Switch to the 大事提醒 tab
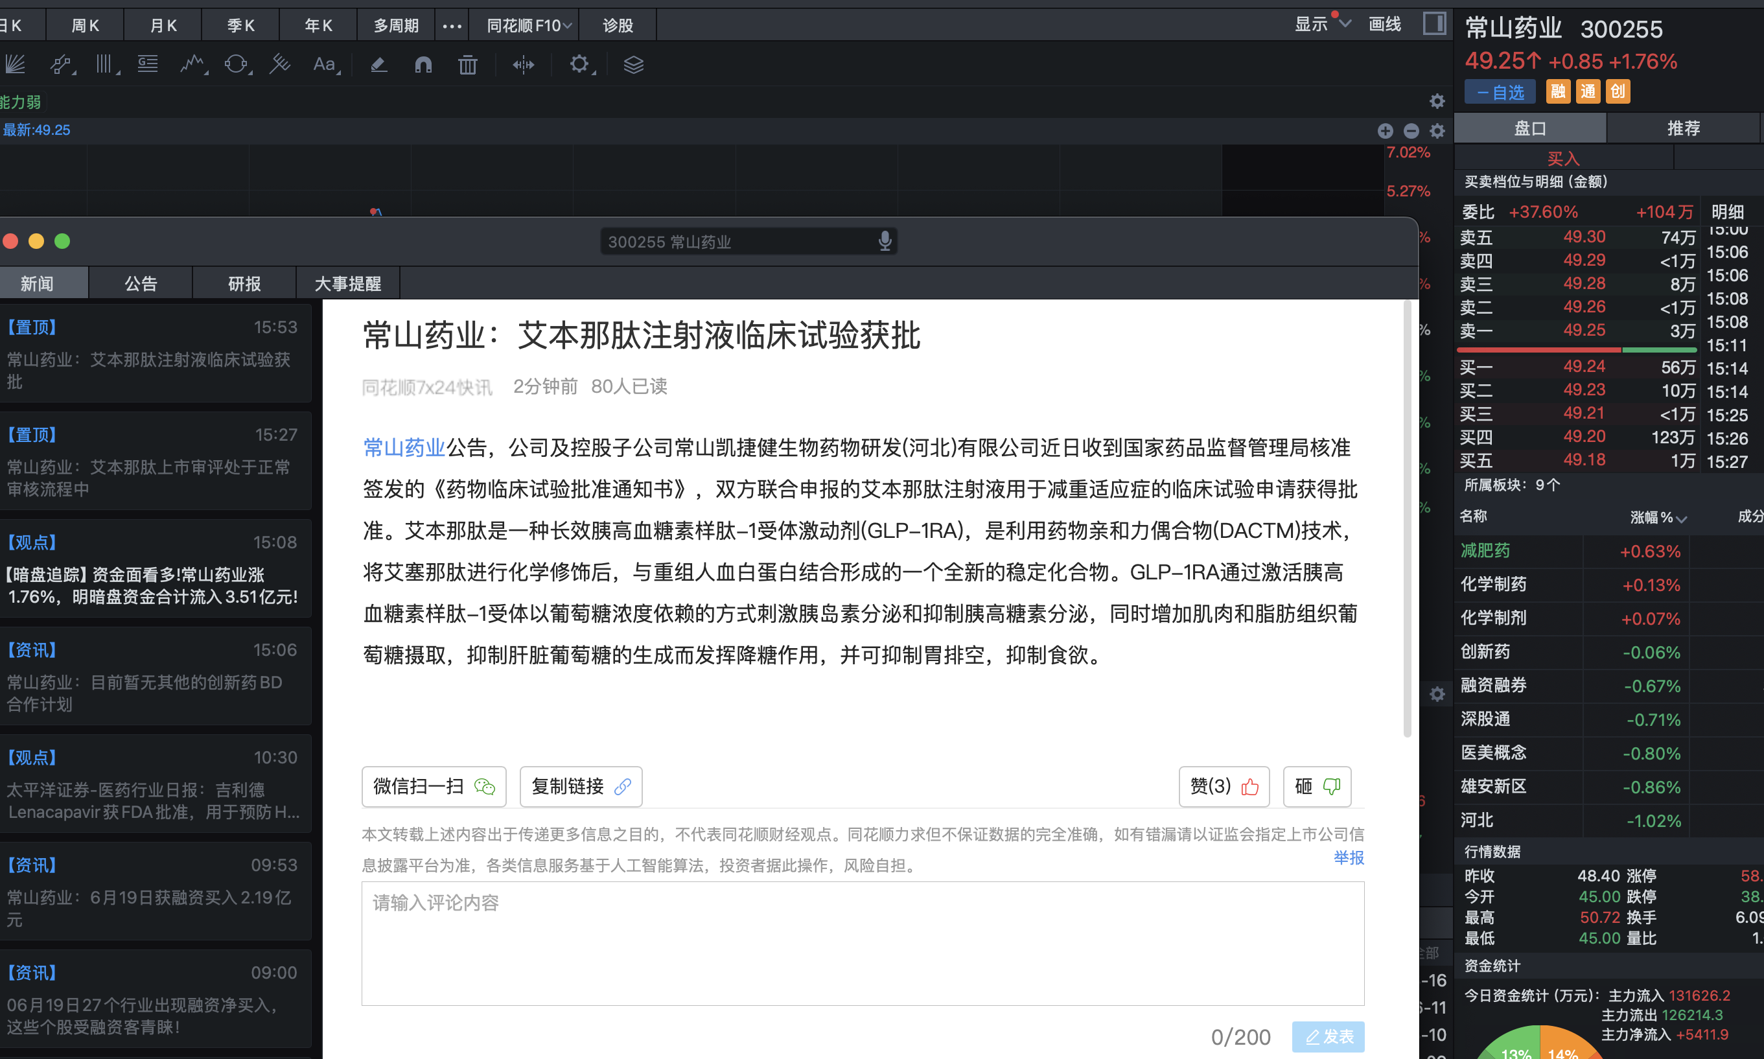 [347, 283]
